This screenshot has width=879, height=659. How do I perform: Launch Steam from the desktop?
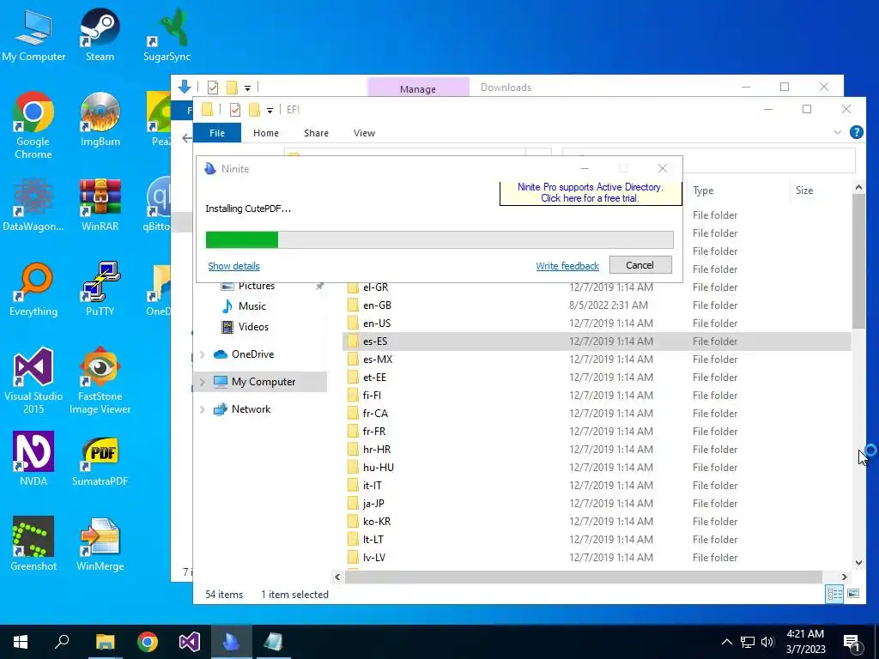click(100, 34)
